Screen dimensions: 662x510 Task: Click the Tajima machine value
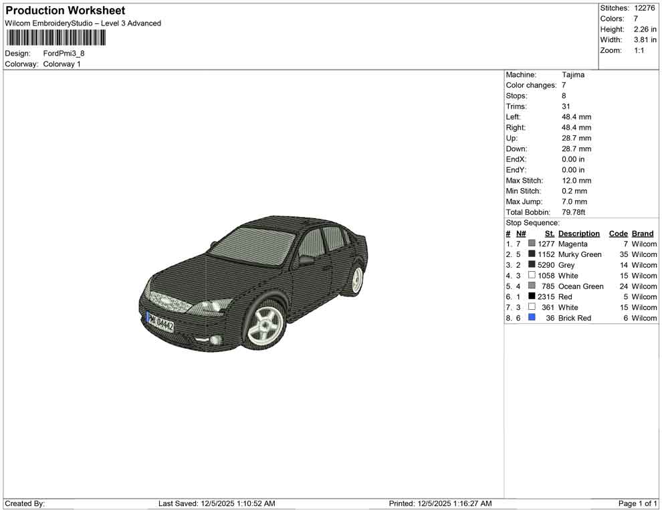(573, 75)
